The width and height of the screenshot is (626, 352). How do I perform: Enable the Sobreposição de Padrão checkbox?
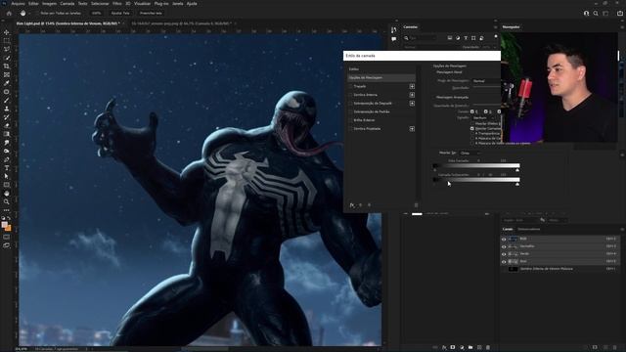(350, 111)
